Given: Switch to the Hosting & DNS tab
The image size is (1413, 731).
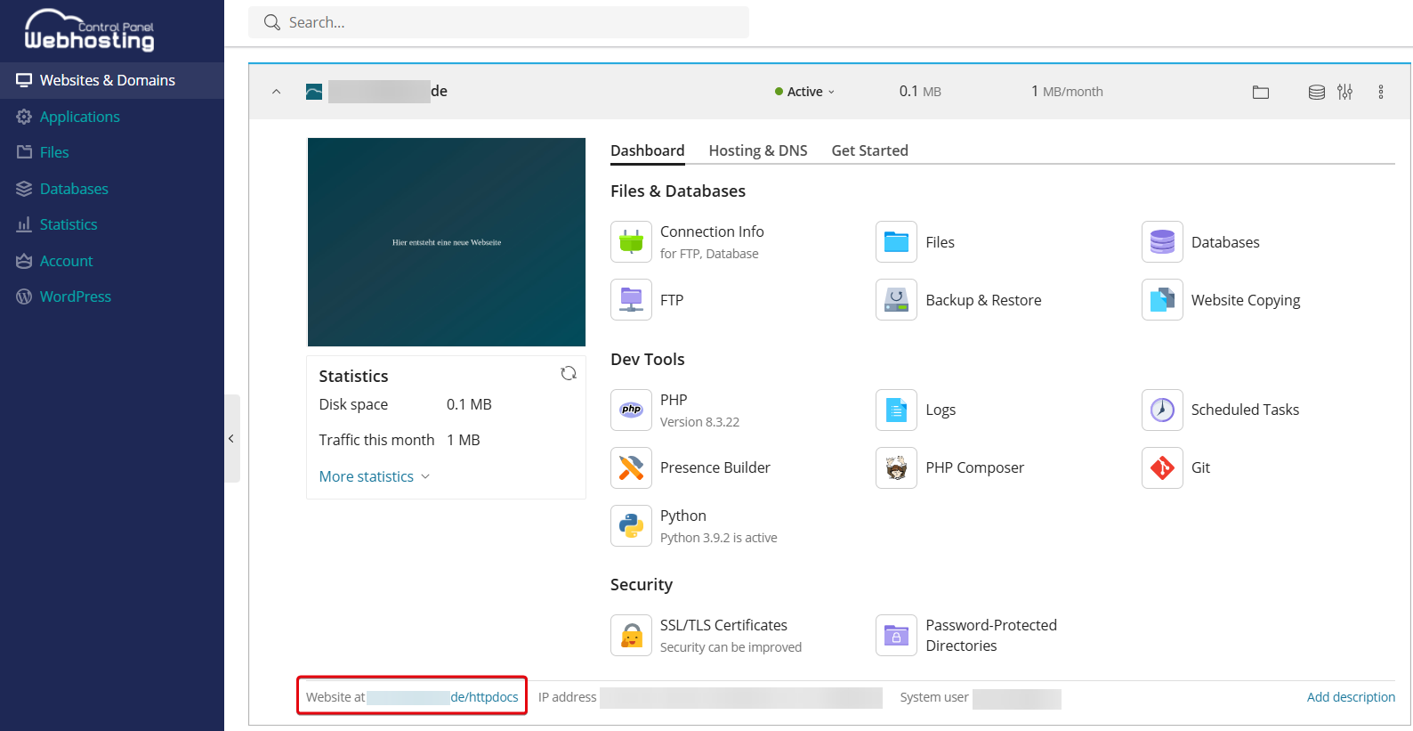Looking at the screenshot, I should (x=758, y=150).
